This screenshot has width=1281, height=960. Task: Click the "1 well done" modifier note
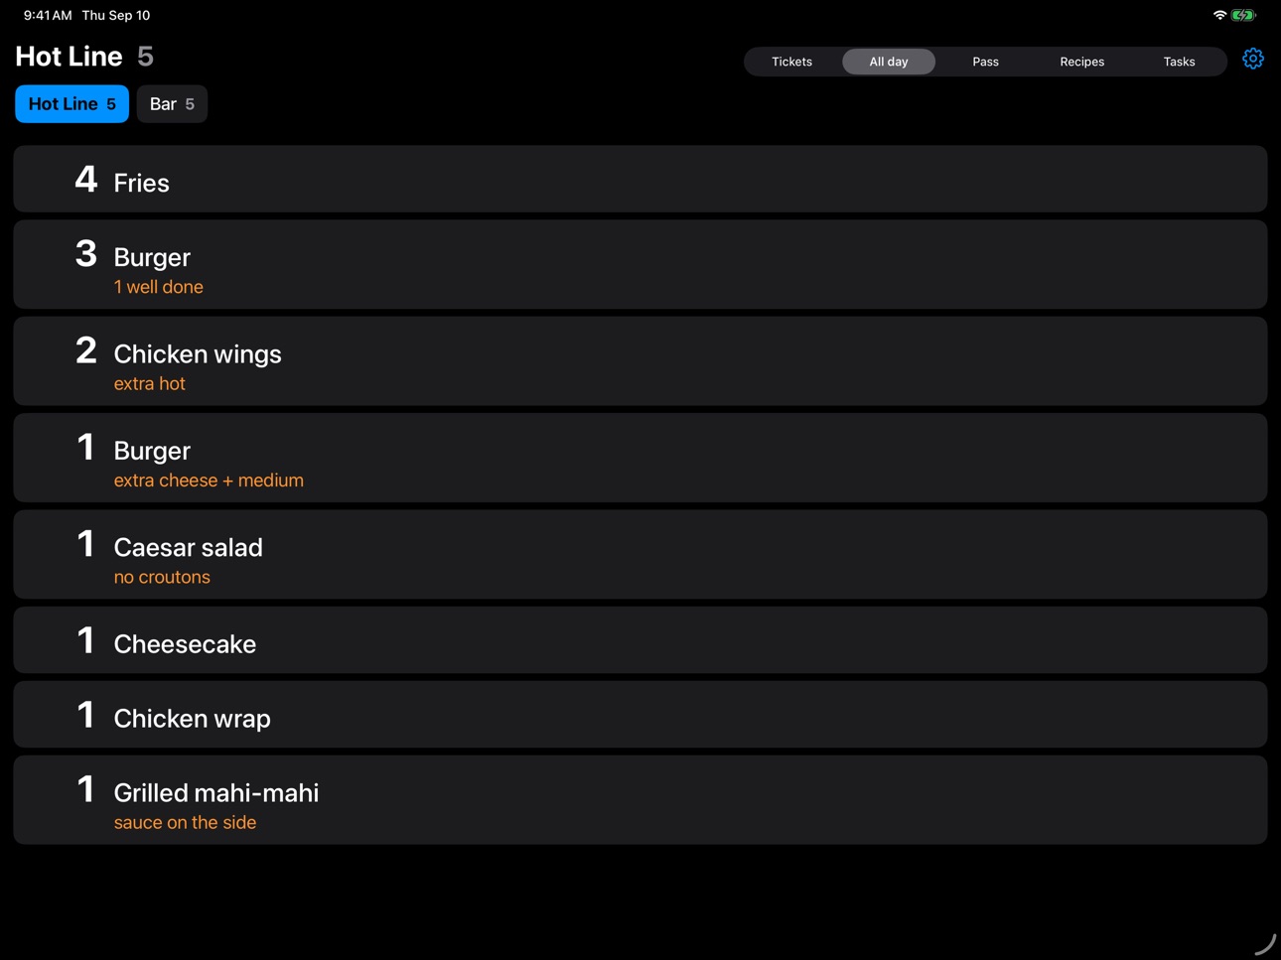(x=159, y=287)
